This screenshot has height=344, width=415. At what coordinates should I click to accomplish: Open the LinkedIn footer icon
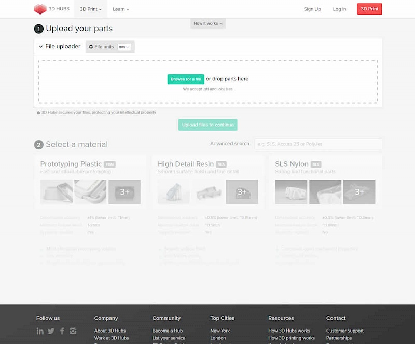(40, 331)
